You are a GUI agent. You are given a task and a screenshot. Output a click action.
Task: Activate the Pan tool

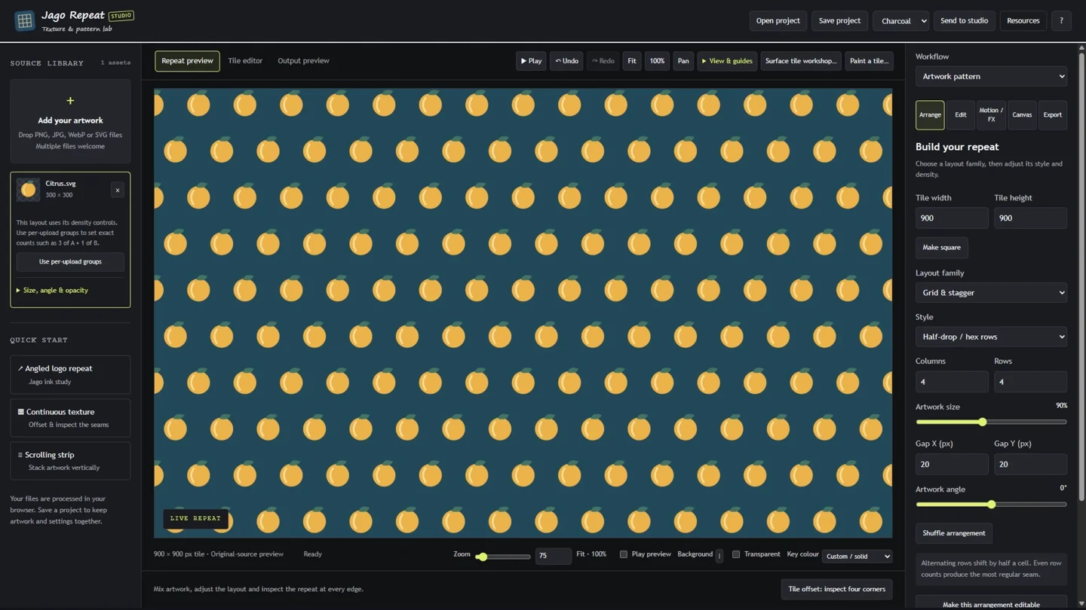point(683,61)
